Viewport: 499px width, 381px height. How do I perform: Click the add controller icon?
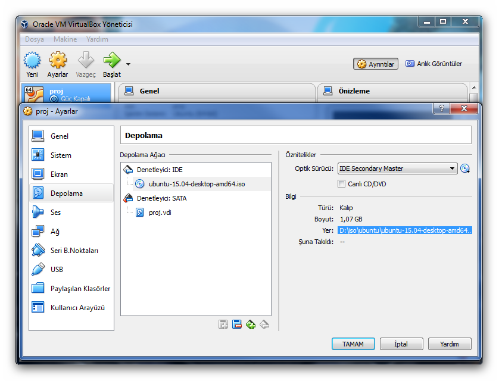(223, 324)
